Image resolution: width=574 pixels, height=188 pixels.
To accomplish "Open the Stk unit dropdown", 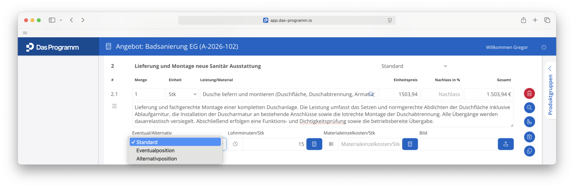I will [182, 94].
